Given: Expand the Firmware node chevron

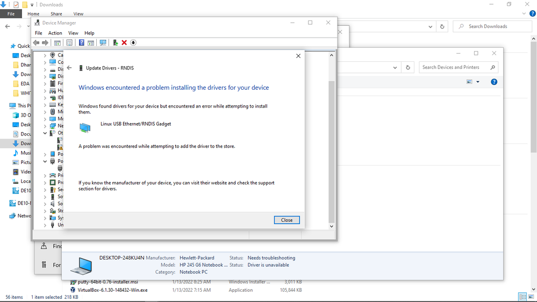Looking at the screenshot, I should 45,83.
